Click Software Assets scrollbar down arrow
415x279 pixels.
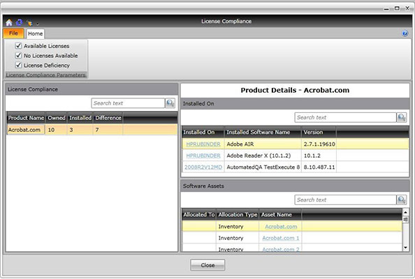click(x=405, y=248)
